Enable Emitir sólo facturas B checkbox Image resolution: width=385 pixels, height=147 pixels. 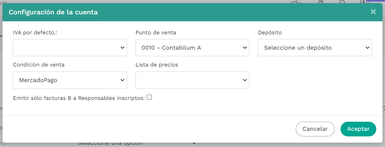(149, 97)
